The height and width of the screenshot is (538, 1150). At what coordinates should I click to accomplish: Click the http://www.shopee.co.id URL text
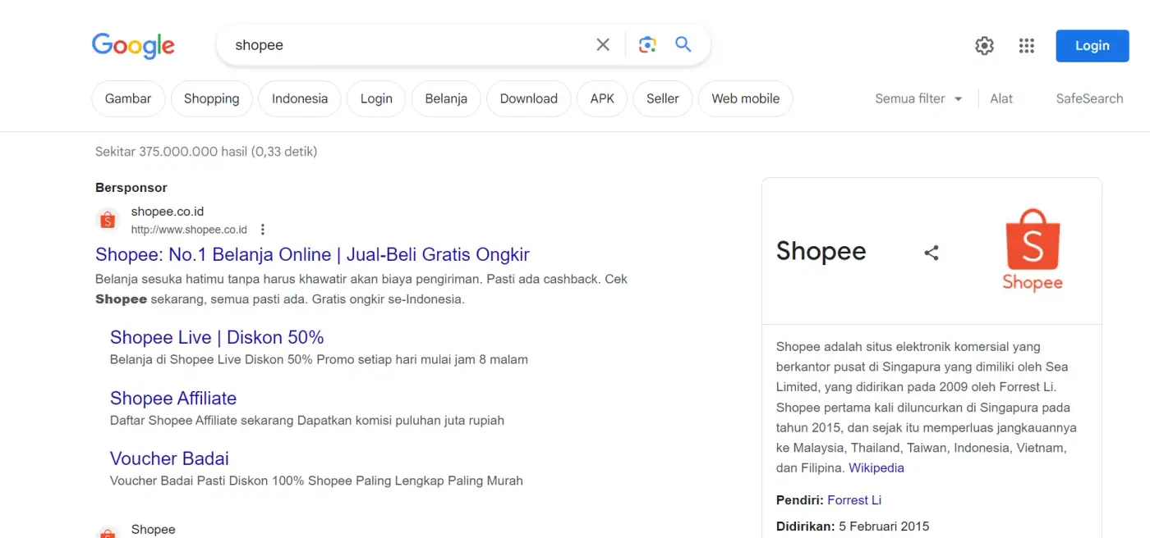click(x=189, y=230)
